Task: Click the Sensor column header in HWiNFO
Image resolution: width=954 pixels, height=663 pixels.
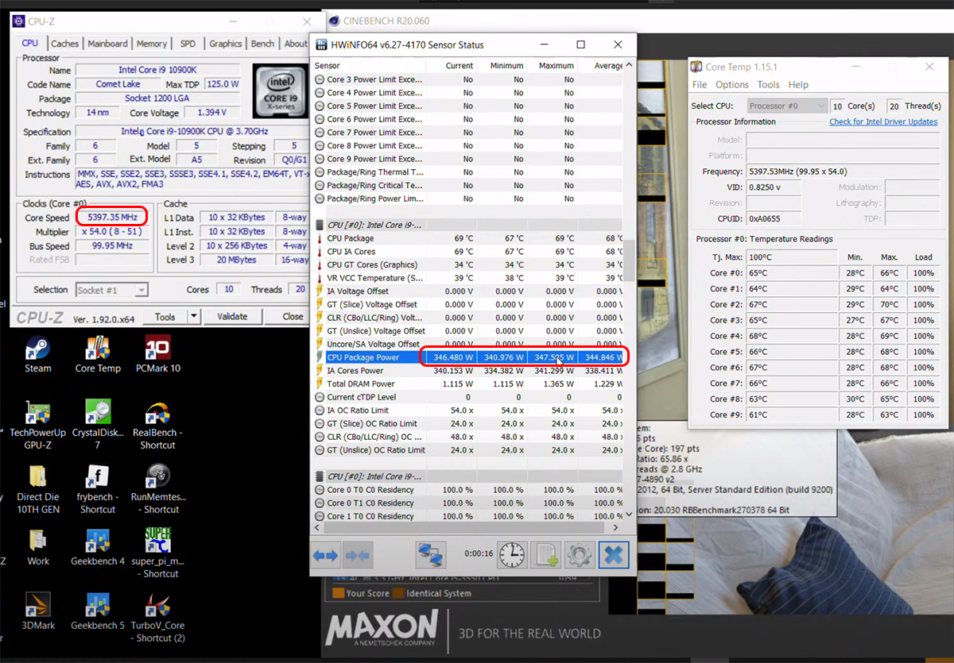Action: coord(369,66)
